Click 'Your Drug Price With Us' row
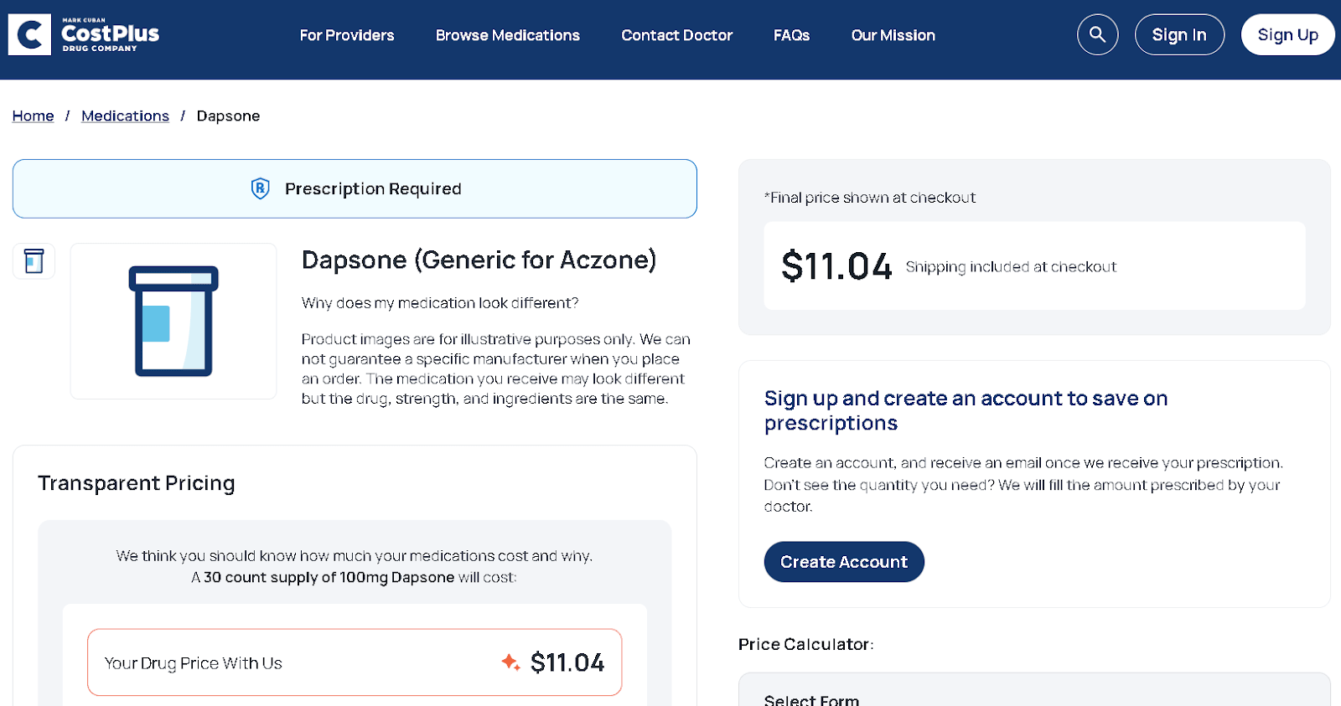 (355, 662)
